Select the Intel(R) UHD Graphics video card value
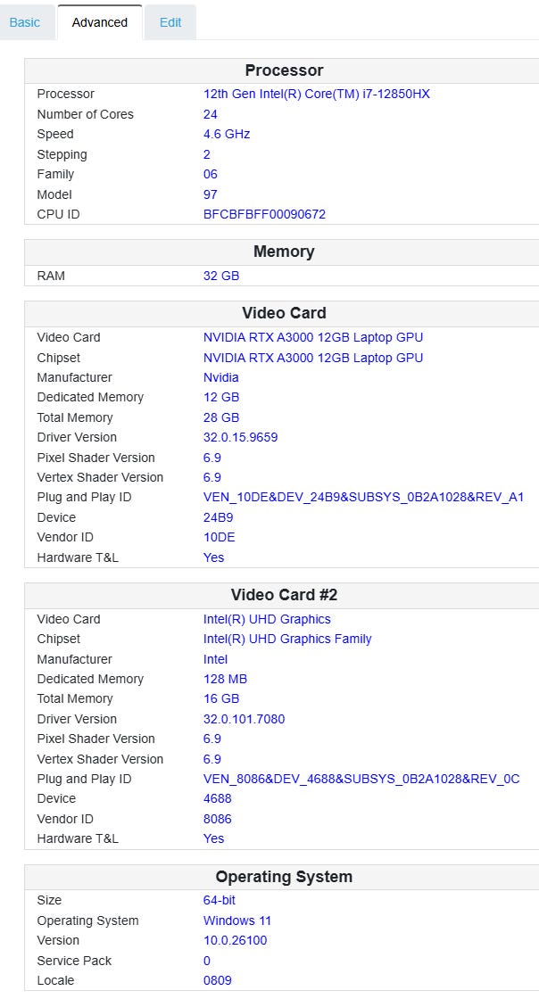 267,619
